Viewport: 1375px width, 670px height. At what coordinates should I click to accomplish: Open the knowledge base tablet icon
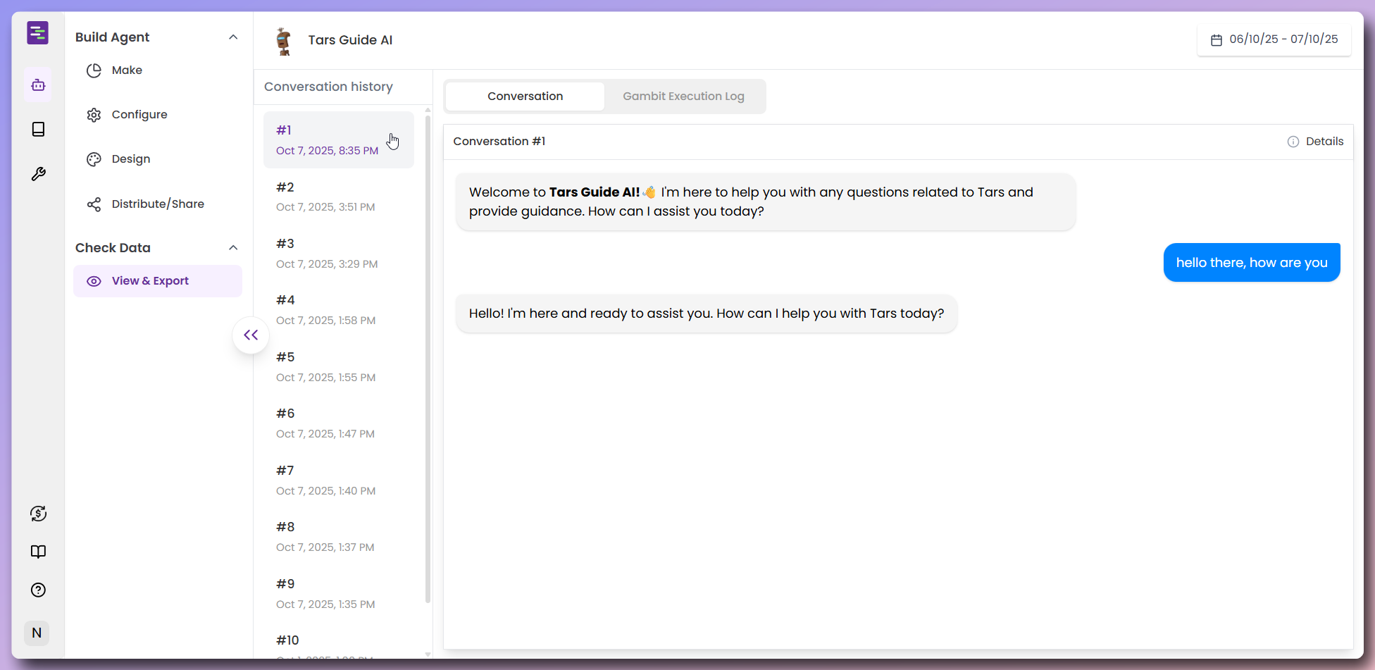38,129
